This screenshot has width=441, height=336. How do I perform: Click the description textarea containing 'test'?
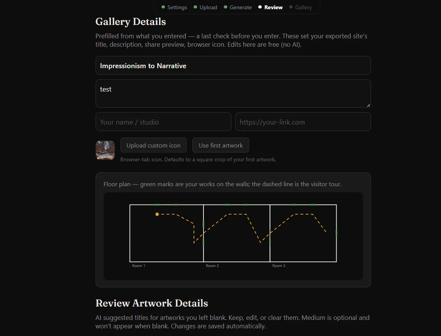coord(233,93)
